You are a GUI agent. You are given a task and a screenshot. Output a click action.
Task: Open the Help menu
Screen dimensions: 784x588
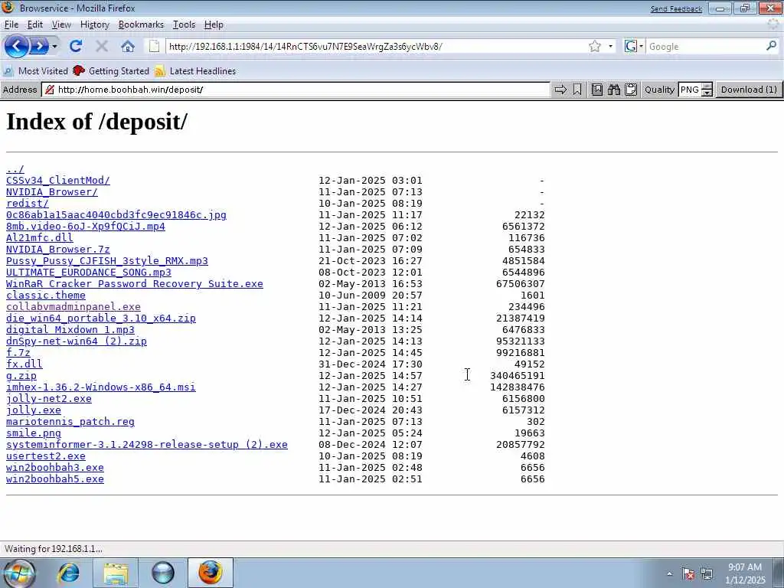click(x=214, y=24)
